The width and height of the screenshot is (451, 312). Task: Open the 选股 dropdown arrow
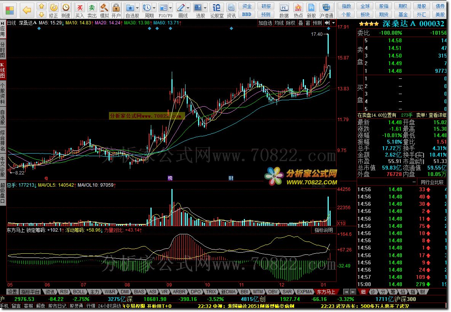coord(205,8)
